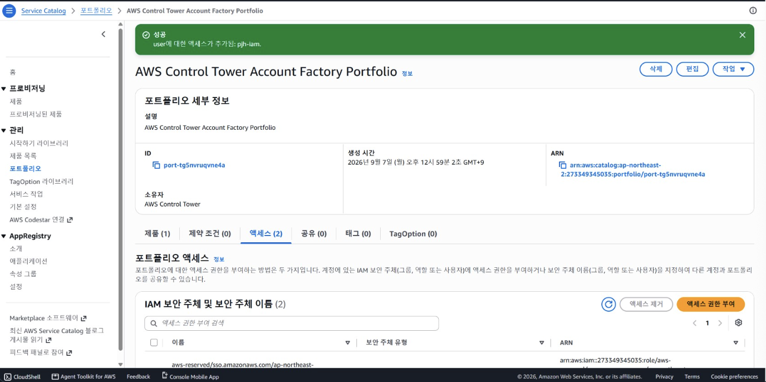Viewport: 766px width, 382px height.
Task: Click 정보 link next to portfolio title
Action: [x=407, y=74]
